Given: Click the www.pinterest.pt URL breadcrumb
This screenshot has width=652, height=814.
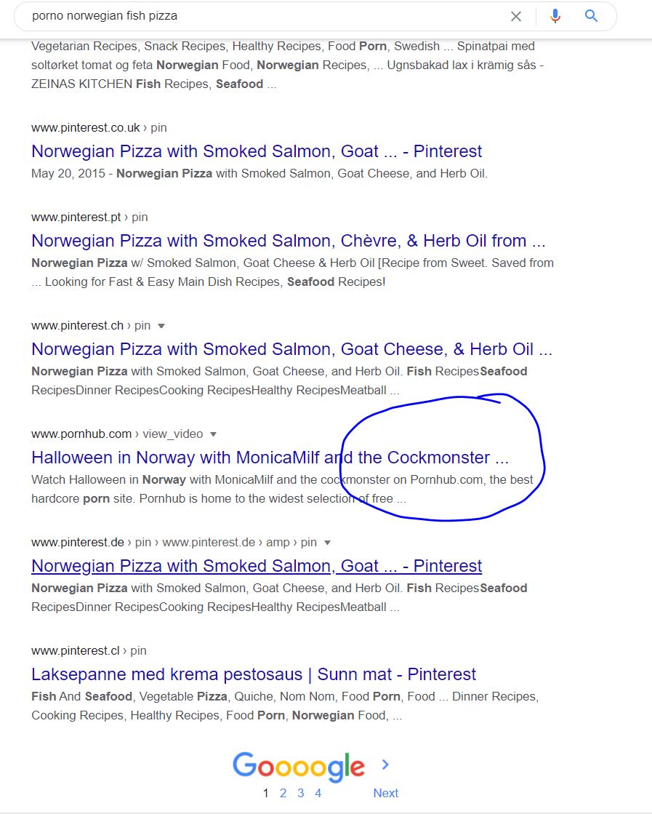Looking at the screenshot, I should tap(76, 217).
